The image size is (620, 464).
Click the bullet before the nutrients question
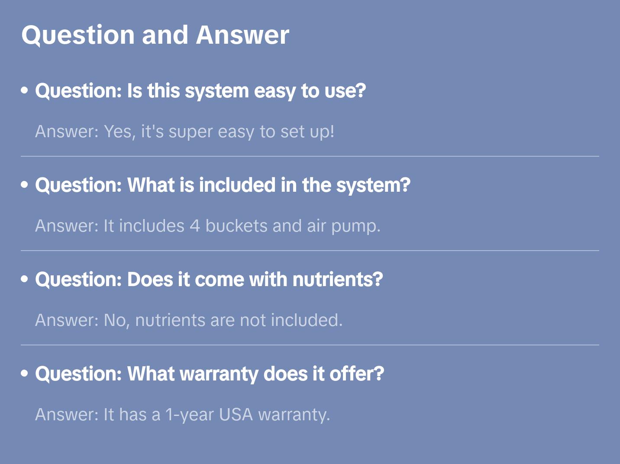point(25,280)
